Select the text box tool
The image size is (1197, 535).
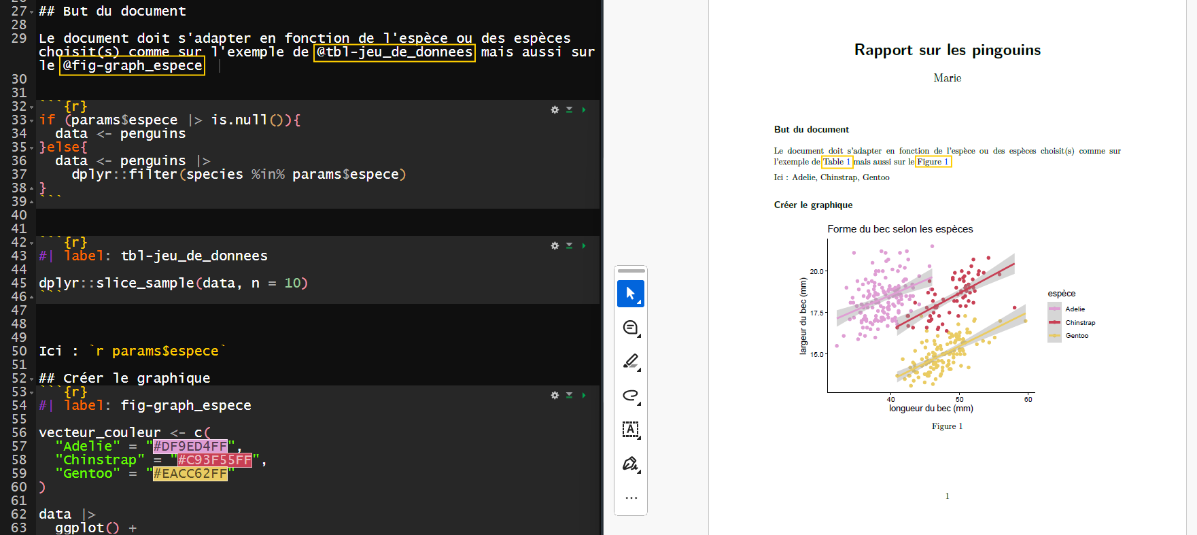pos(630,430)
